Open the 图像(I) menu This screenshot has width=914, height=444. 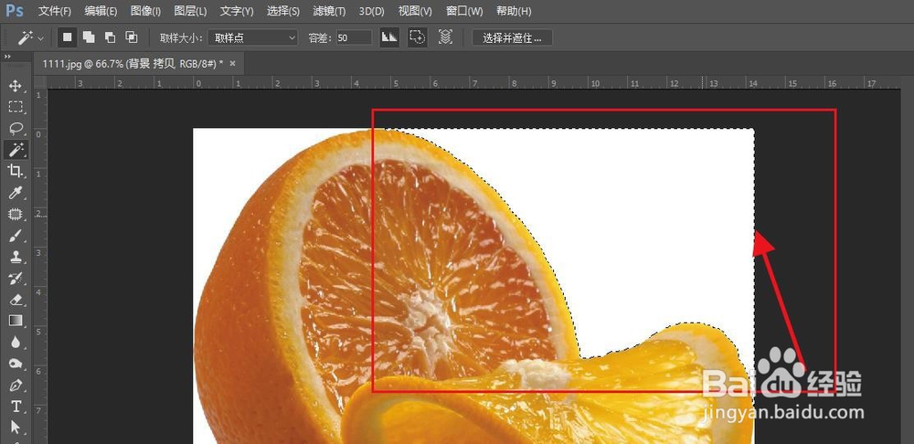coord(145,11)
